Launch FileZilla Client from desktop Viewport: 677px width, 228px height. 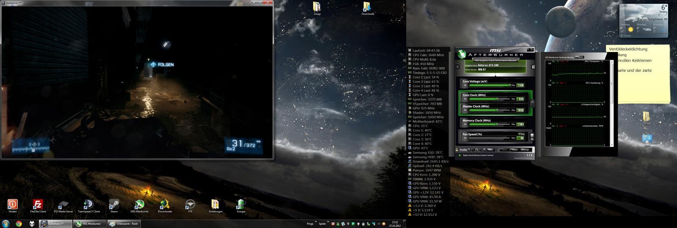coord(38,205)
